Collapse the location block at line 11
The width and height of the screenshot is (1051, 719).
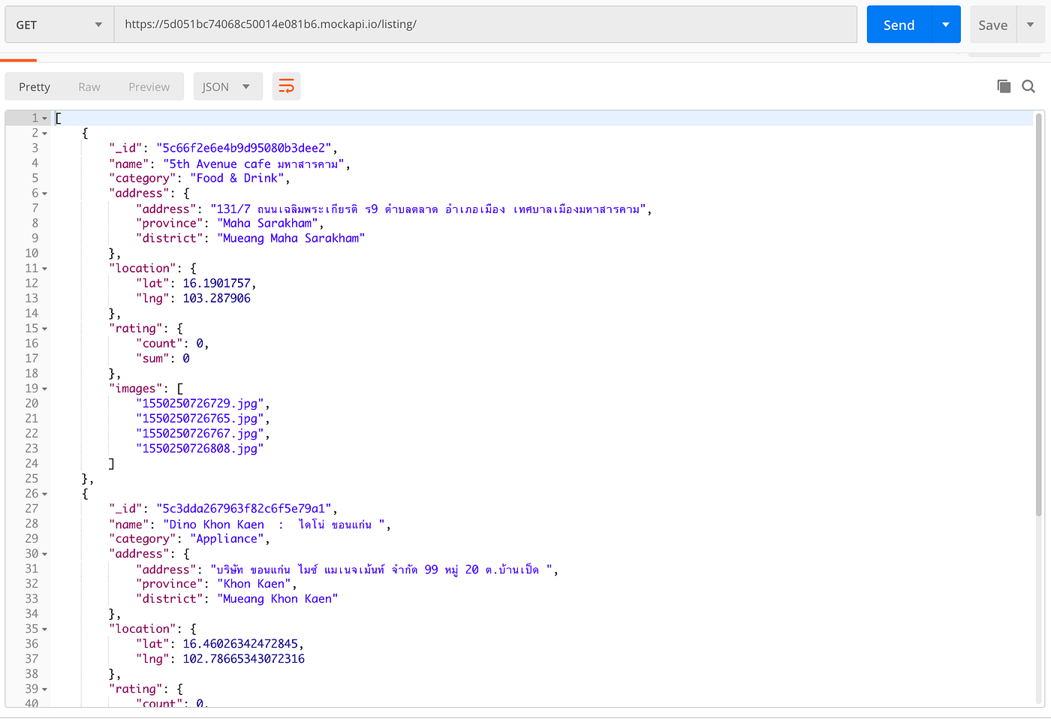tap(45, 269)
